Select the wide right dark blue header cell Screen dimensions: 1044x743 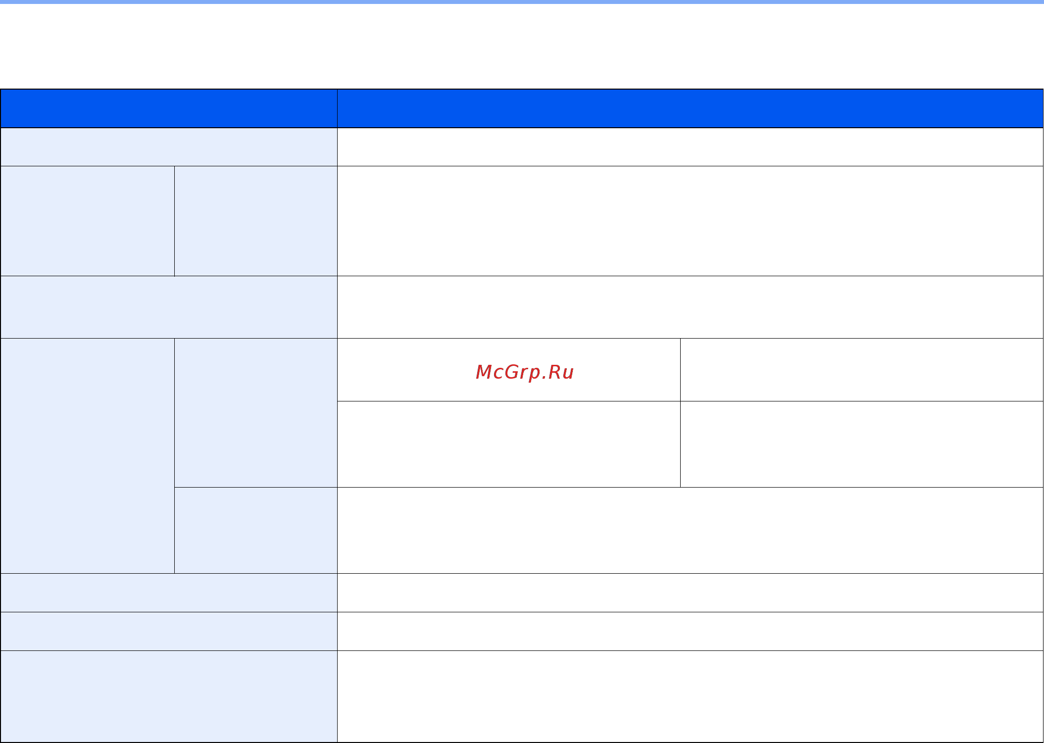click(x=690, y=108)
